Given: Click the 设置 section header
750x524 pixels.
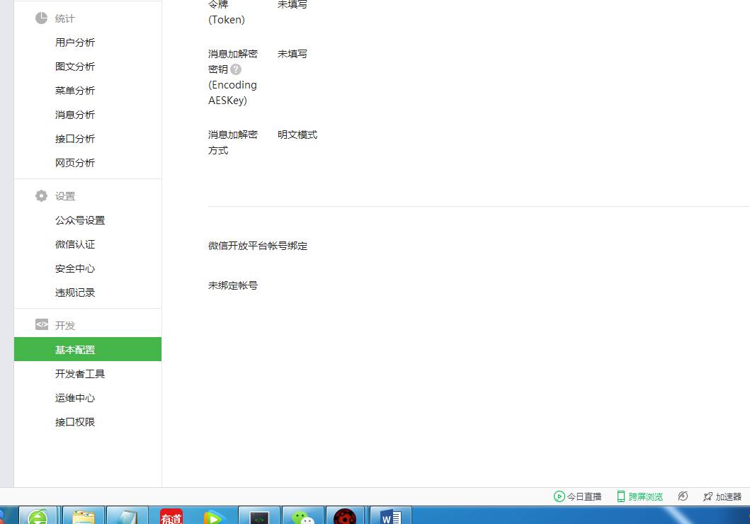Looking at the screenshot, I should [x=65, y=196].
